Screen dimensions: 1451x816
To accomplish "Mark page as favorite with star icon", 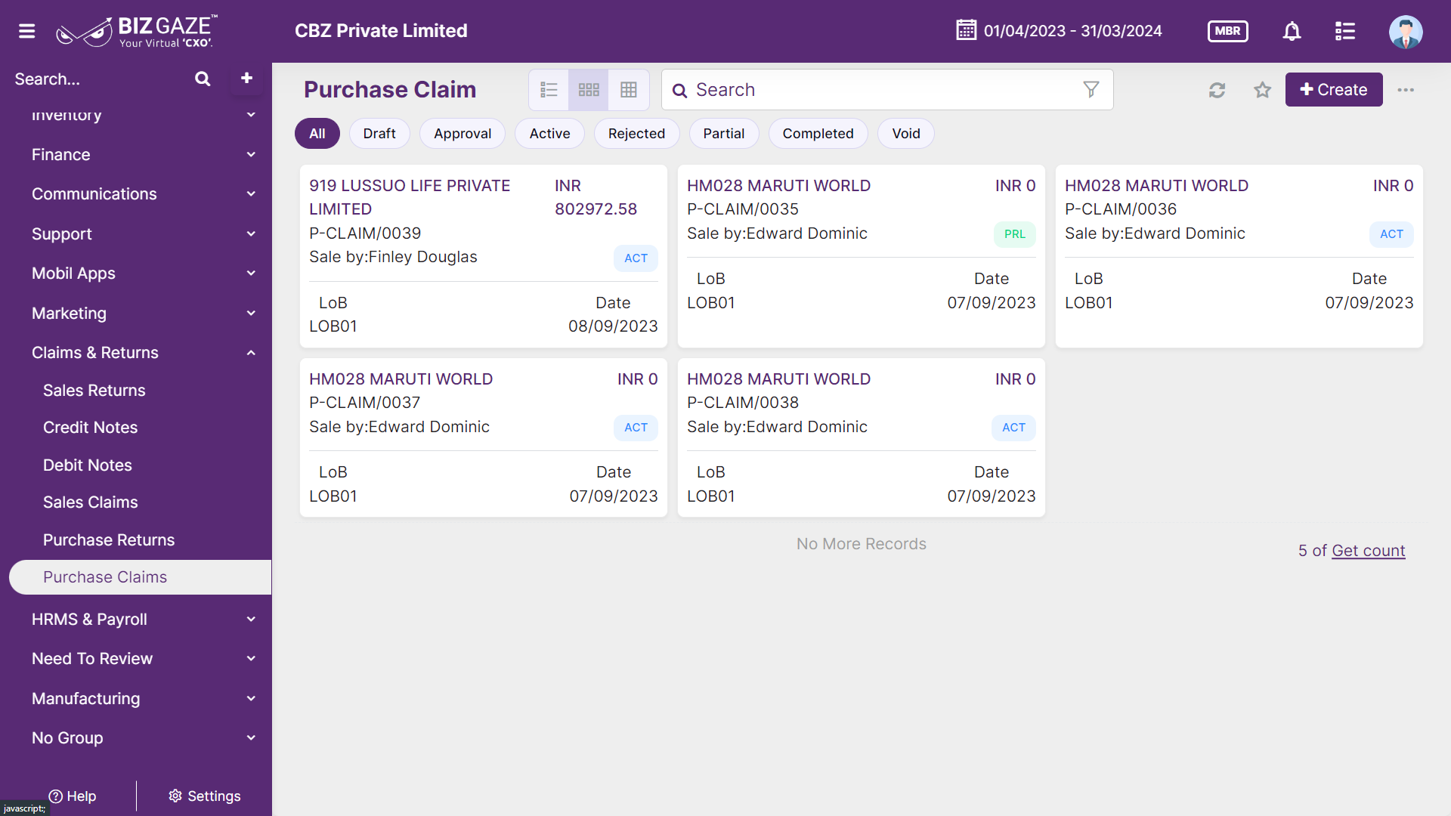I will coord(1262,90).
